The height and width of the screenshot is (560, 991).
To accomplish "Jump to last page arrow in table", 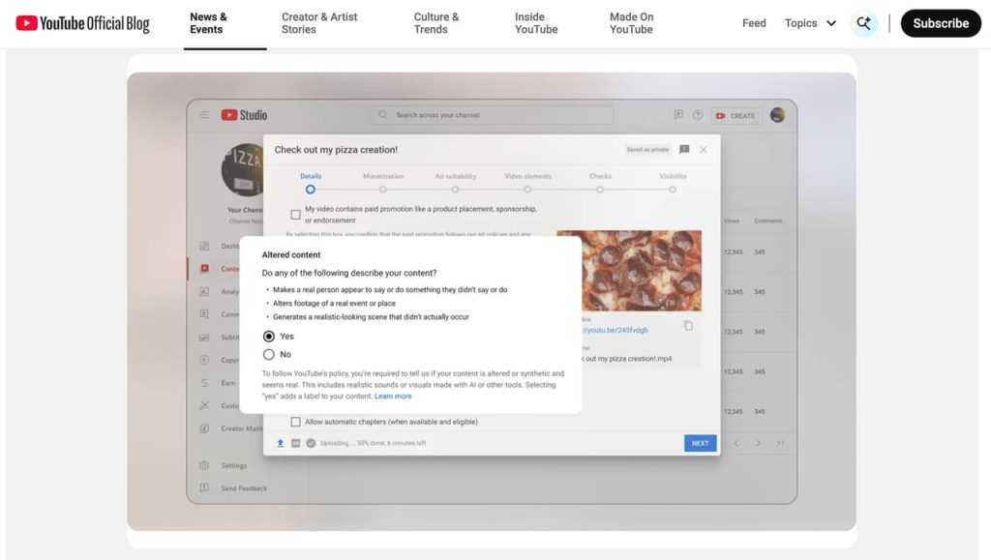I will 781,443.
